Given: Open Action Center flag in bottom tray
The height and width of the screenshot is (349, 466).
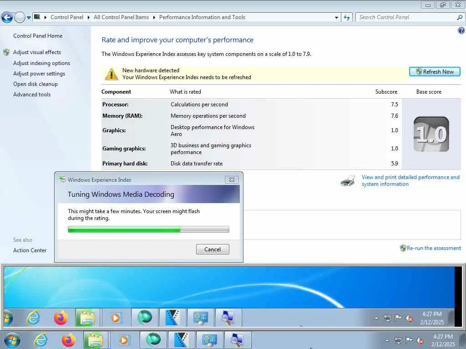Looking at the screenshot, I should (x=409, y=340).
